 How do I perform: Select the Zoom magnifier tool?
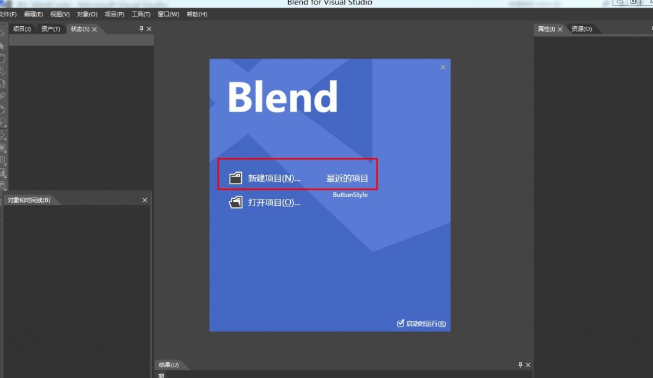(2, 71)
